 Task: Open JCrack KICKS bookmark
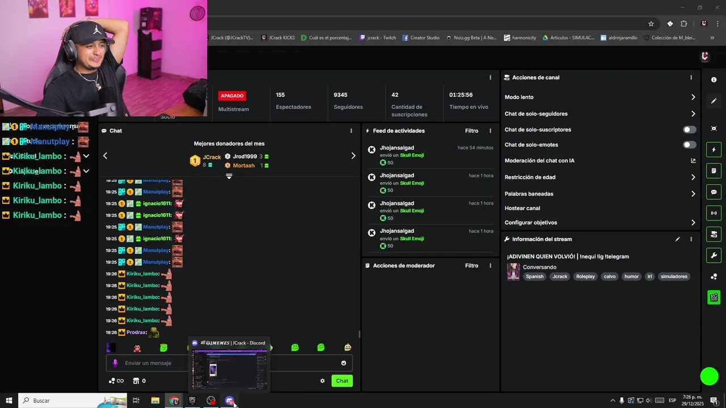click(278, 38)
